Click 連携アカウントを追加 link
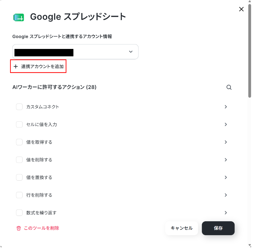The image size is (253, 250). tap(42, 66)
